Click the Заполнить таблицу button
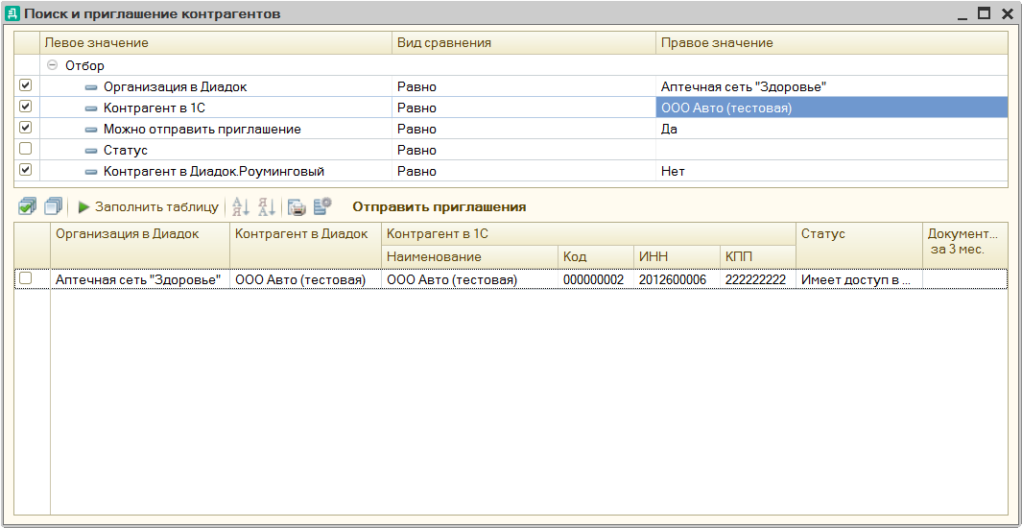Screen dimensions: 1022x528 [148, 207]
